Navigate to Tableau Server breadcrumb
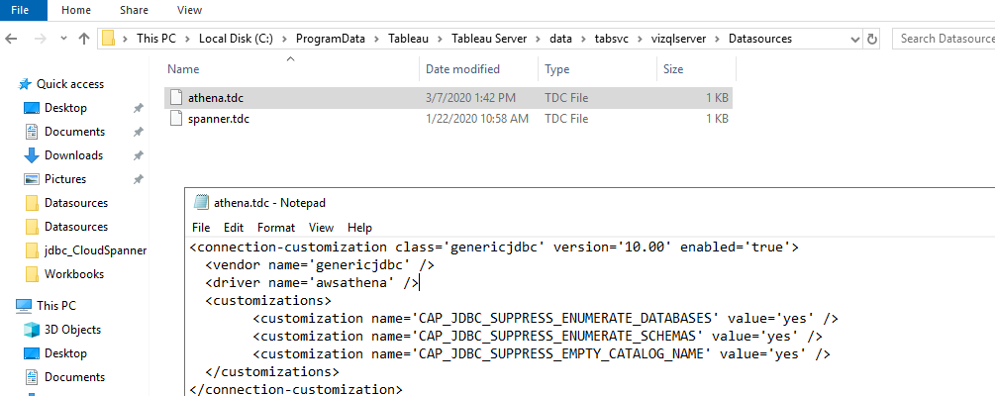The image size is (995, 396). (x=489, y=39)
